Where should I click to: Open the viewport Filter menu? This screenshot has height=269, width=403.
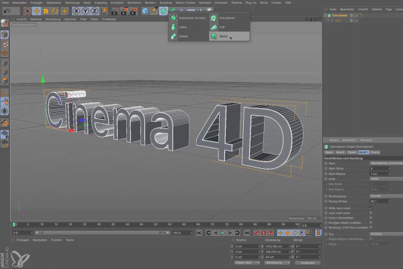pos(83,20)
